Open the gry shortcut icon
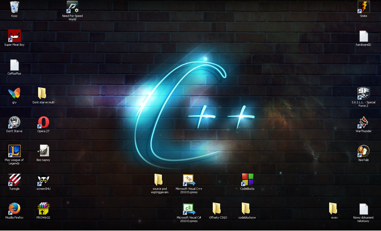 click(x=14, y=93)
